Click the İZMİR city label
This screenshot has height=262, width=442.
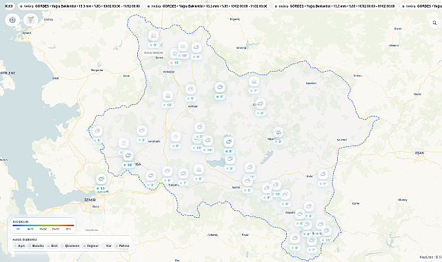[90, 200]
